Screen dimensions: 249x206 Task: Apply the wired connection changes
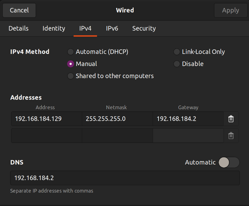[230, 10]
